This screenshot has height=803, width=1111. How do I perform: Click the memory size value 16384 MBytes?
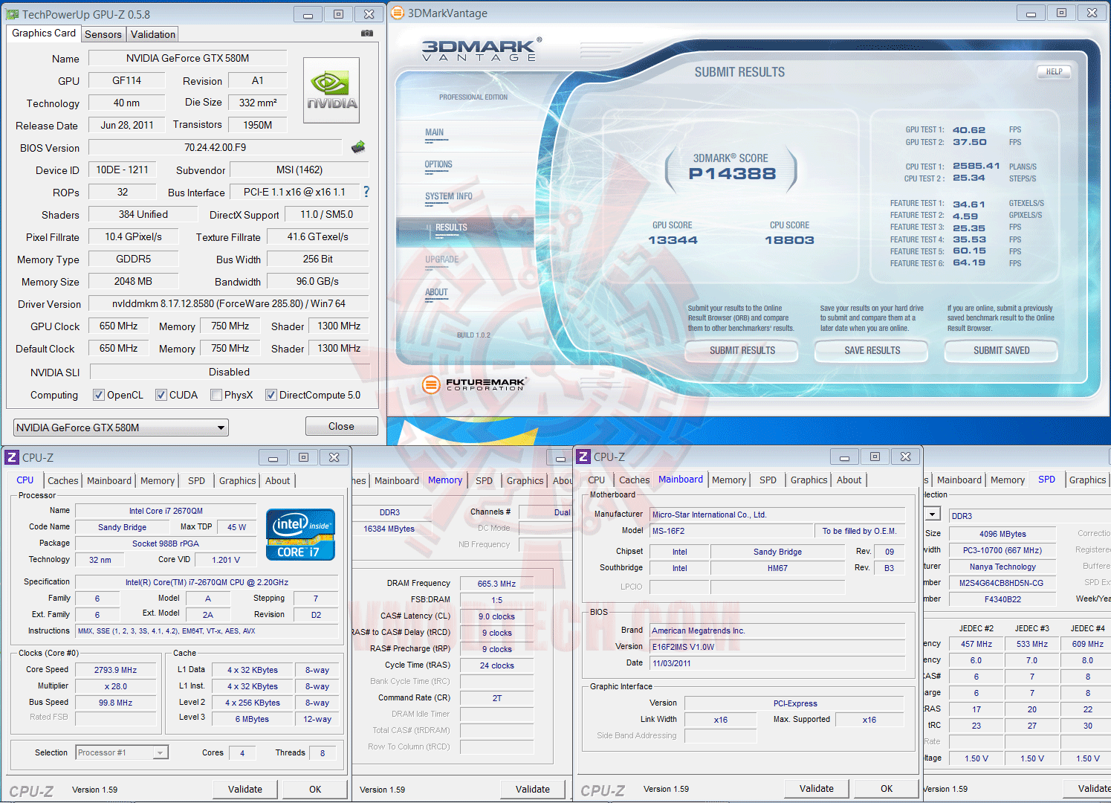pos(389,529)
